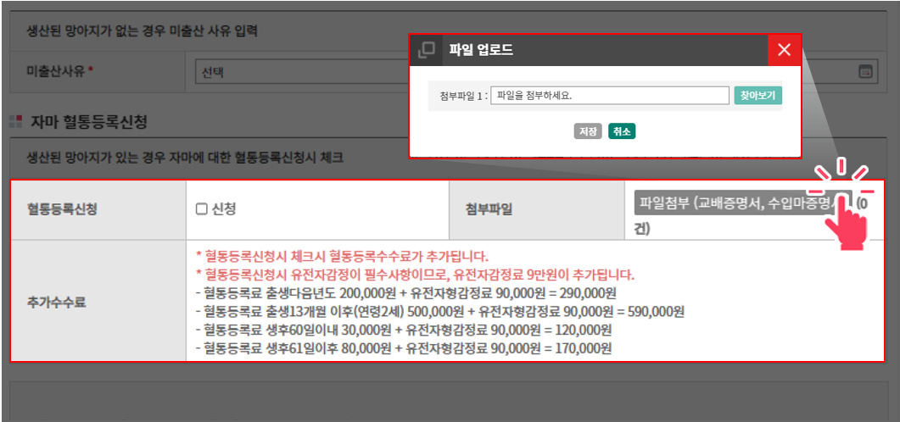
Task: Click the 파일을 첨부하세요 file input field
Action: (x=610, y=96)
